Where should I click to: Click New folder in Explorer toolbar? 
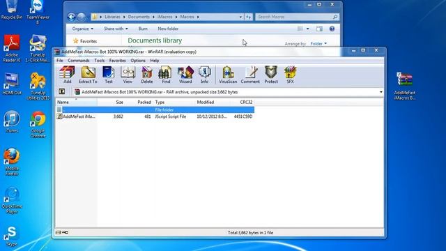tap(168, 29)
